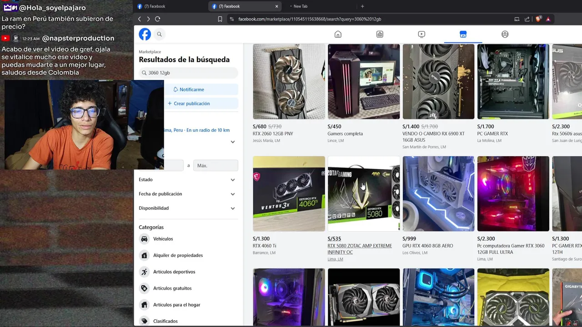
Task: Open the Video/Watch icon
Action: [421, 34]
